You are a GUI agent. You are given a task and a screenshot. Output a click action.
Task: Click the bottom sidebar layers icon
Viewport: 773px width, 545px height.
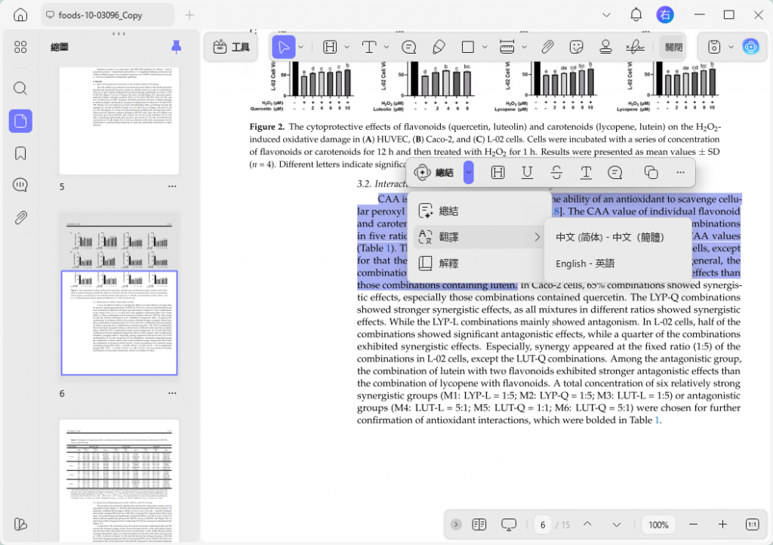point(20,525)
